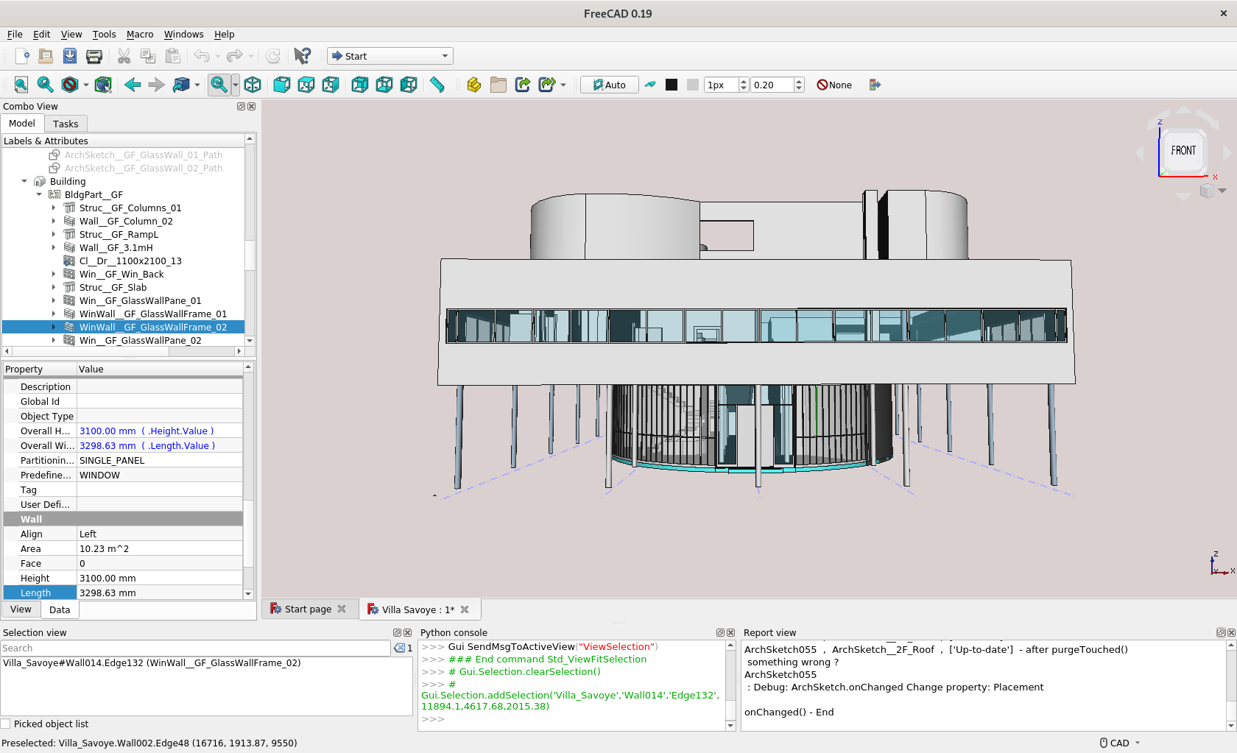Open the File menu
Viewport: 1237px width, 753px height.
(x=15, y=35)
